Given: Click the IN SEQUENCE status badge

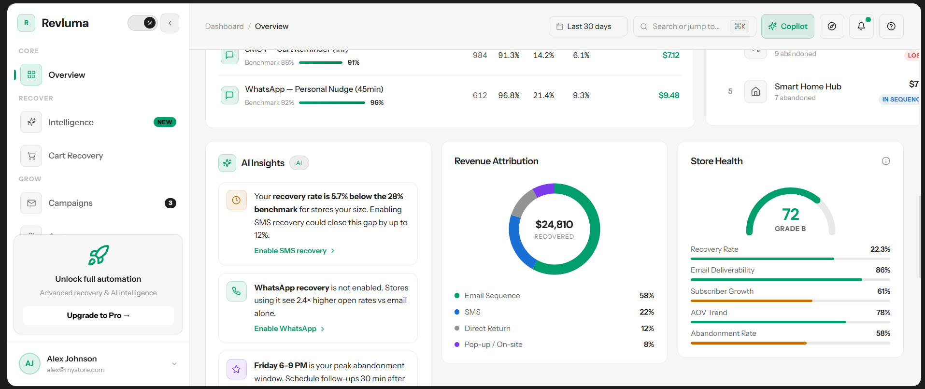Looking at the screenshot, I should 899,100.
